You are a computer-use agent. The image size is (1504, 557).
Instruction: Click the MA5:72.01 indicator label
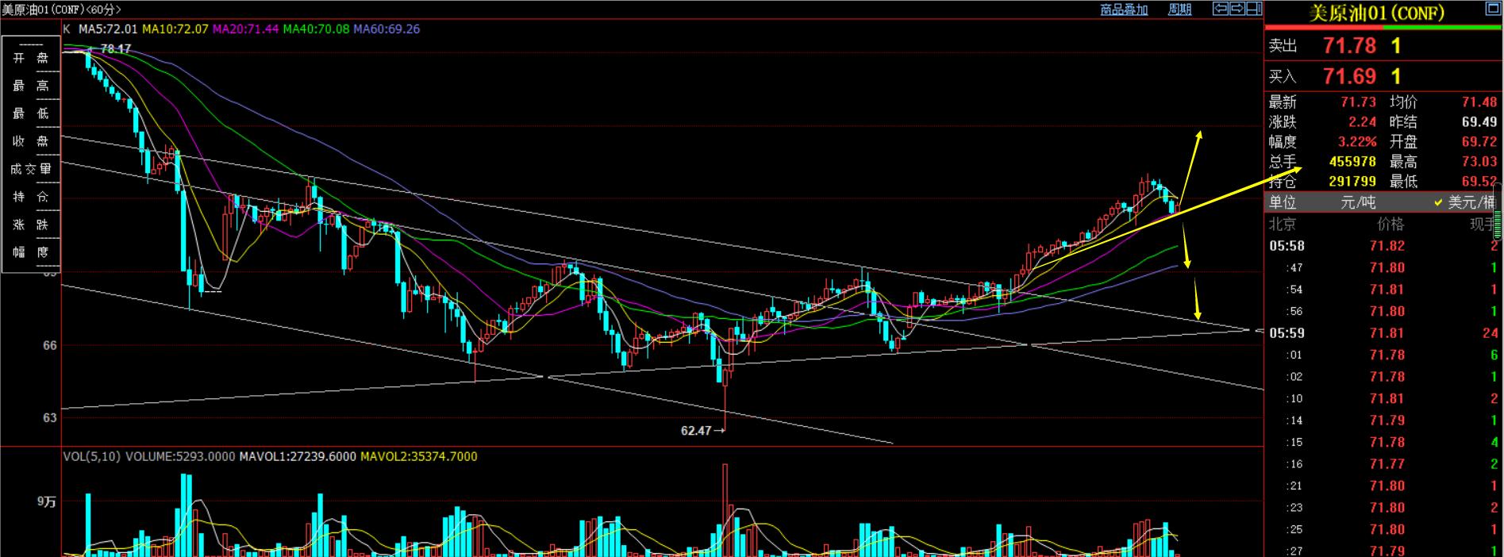point(108,29)
